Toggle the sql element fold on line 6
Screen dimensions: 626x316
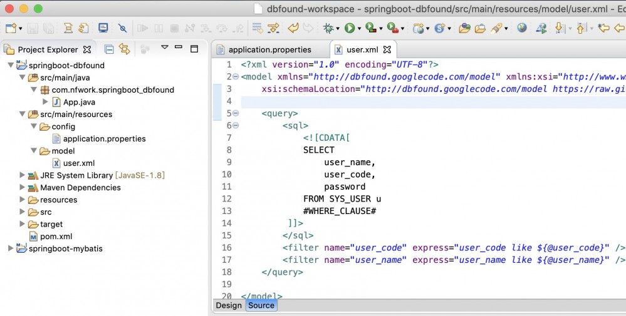236,126
